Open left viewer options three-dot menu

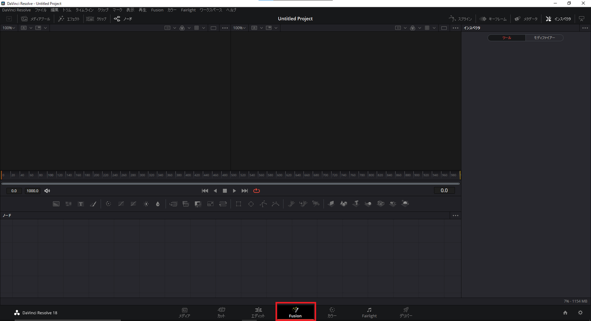225,28
